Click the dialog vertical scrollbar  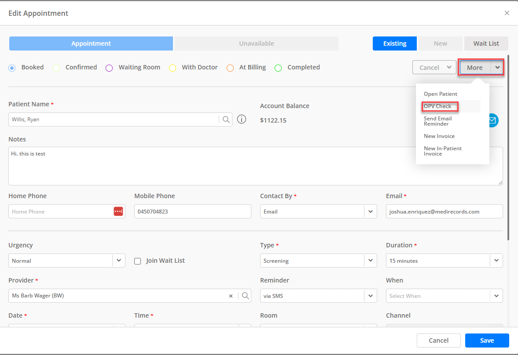pos(508,148)
